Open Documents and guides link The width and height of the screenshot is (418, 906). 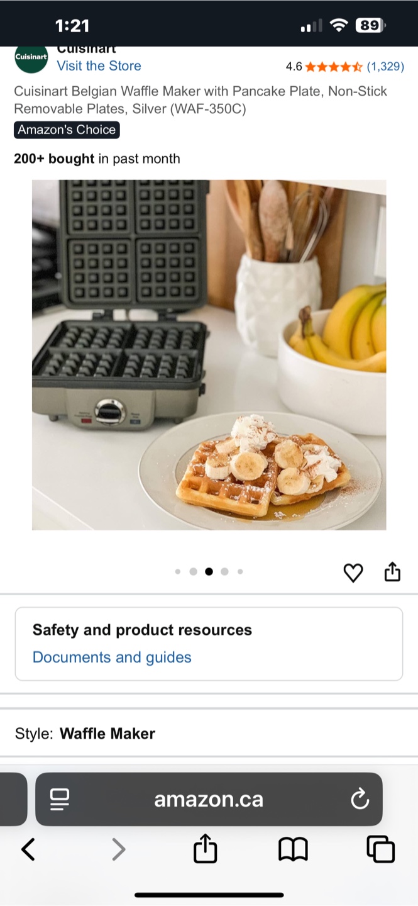click(x=112, y=657)
